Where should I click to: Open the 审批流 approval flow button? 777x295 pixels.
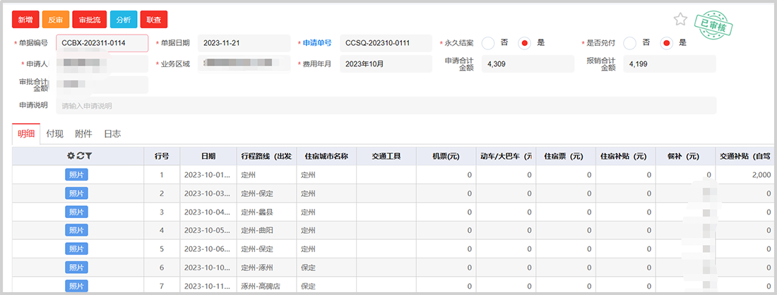tap(89, 20)
